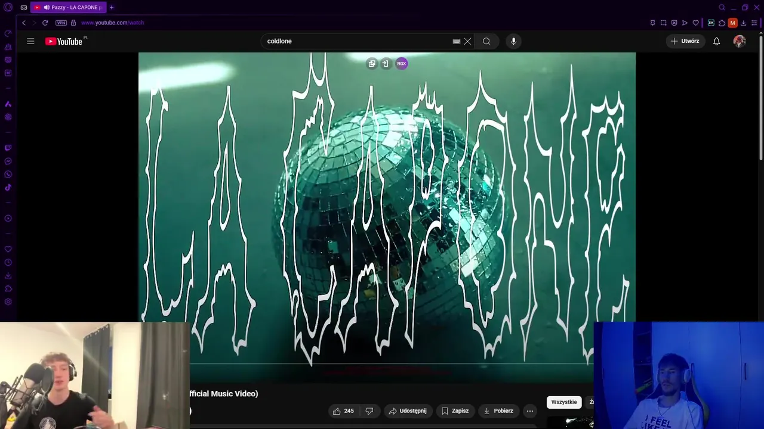The width and height of the screenshot is (764, 429).
Task: Open WhatsApp in the sidebar
Action: (x=8, y=175)
